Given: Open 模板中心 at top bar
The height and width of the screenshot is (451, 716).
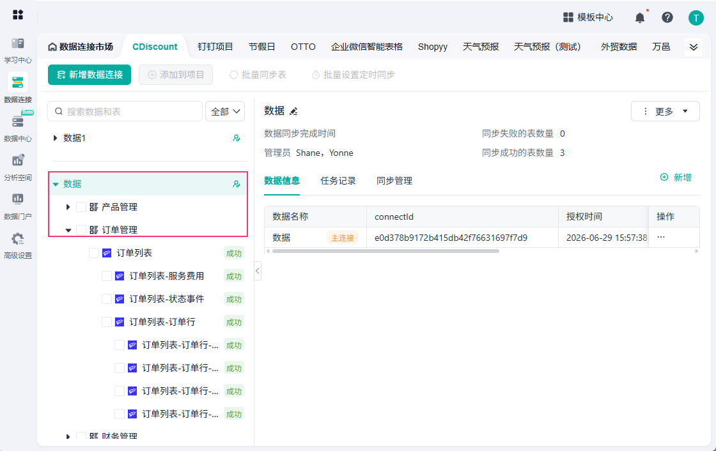Looking at the screenshot, I should tap(588, 17).
